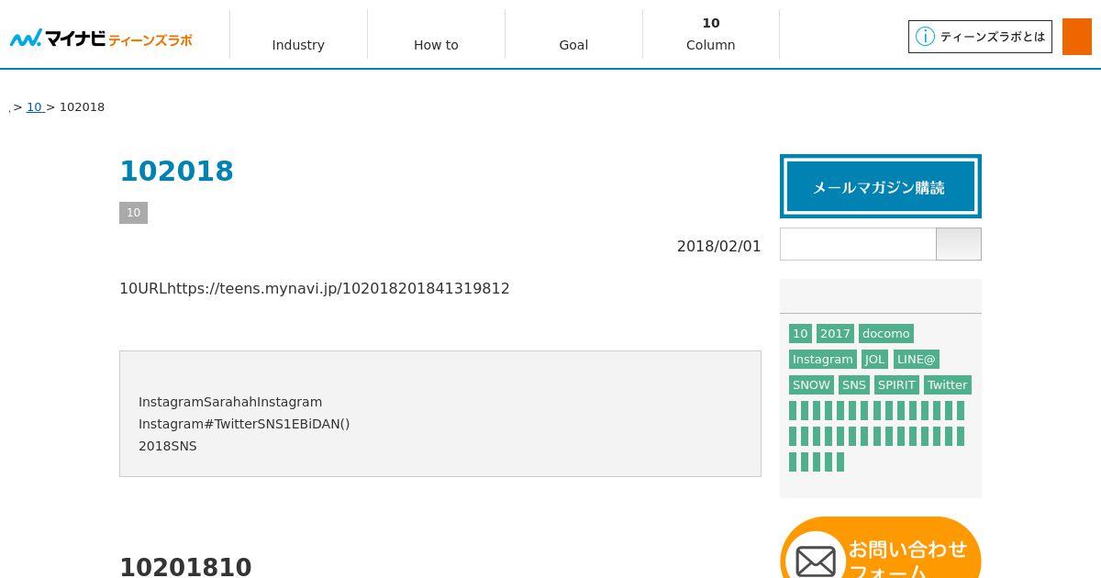Select the '10' tag

(x=800, y=334)
